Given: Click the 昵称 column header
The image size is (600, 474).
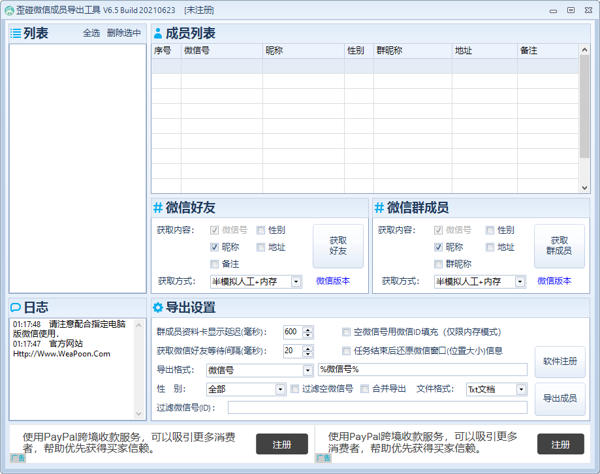Looking at the screenshot, I should [x=304, y=51].
